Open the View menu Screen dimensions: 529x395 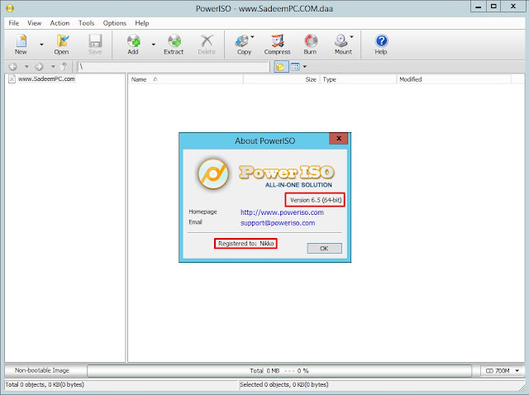[x=35, y=23]
